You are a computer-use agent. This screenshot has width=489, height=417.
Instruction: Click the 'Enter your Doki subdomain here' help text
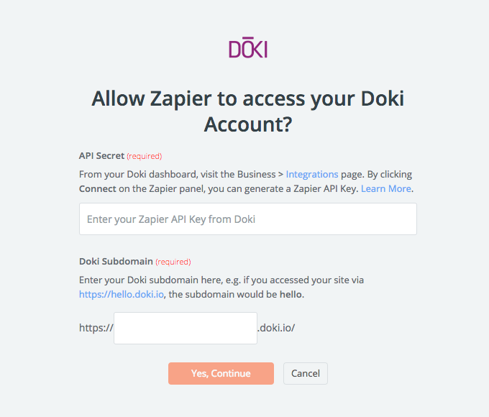[221, 287]
